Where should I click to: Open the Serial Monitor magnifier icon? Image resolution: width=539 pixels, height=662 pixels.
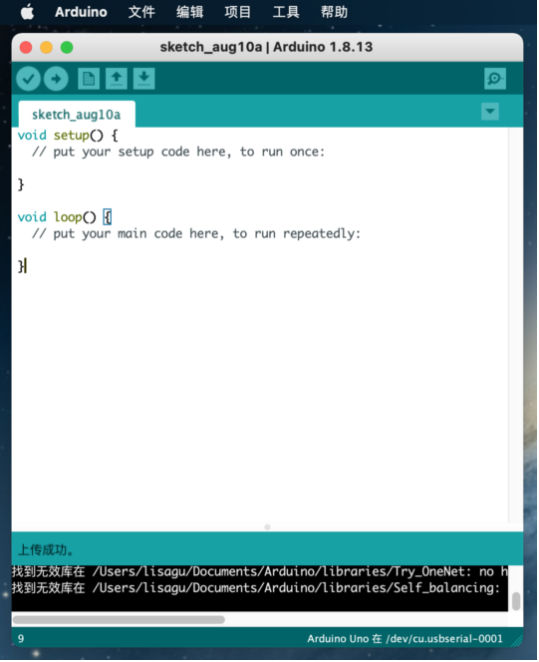[495, 79]
